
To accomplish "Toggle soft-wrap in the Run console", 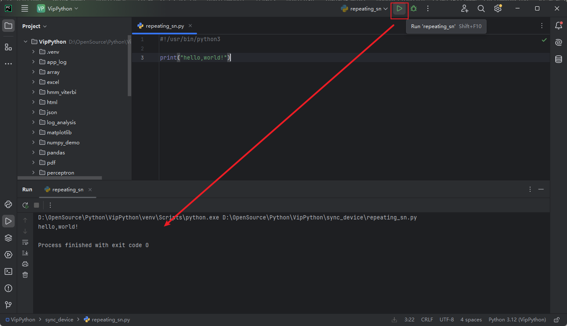I will (x=25, y=242).
